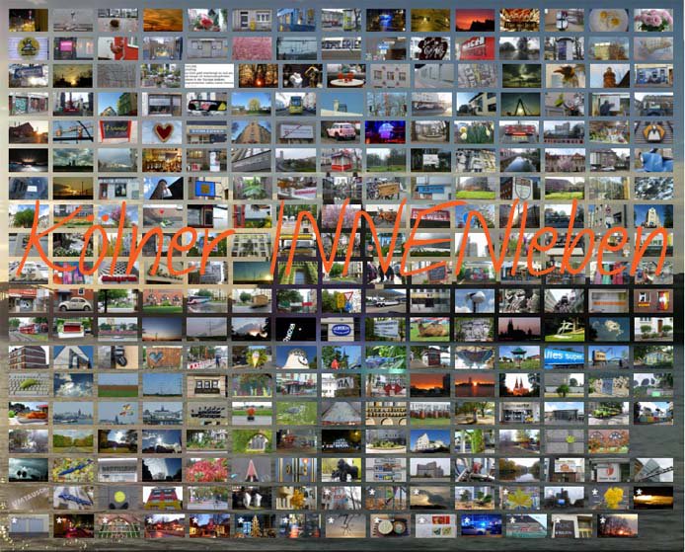Select the yellow tram street thumbnail
Viewport: 685px width, 552px height.
(296, 104)
